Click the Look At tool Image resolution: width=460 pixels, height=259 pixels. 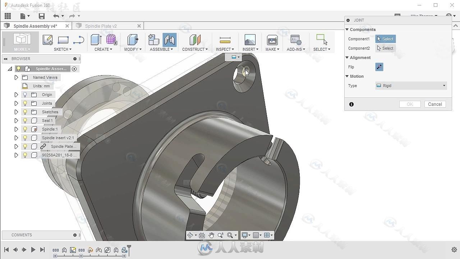tap(202, 235)
